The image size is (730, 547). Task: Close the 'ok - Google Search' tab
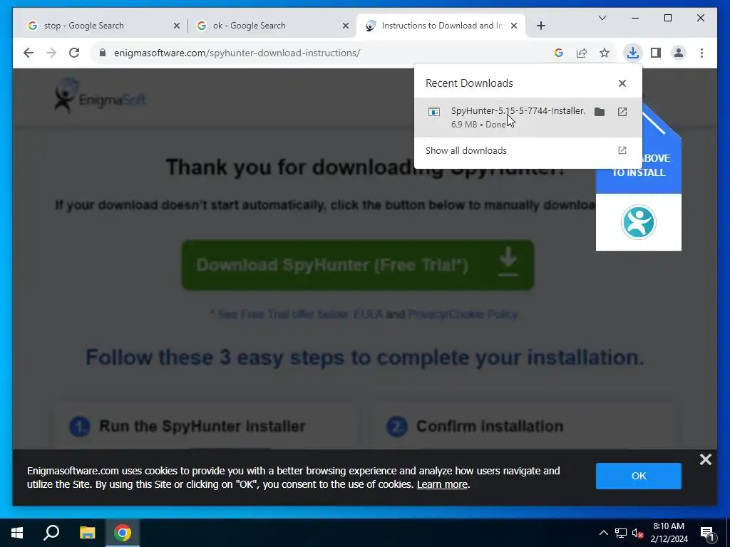coord(346,26)
